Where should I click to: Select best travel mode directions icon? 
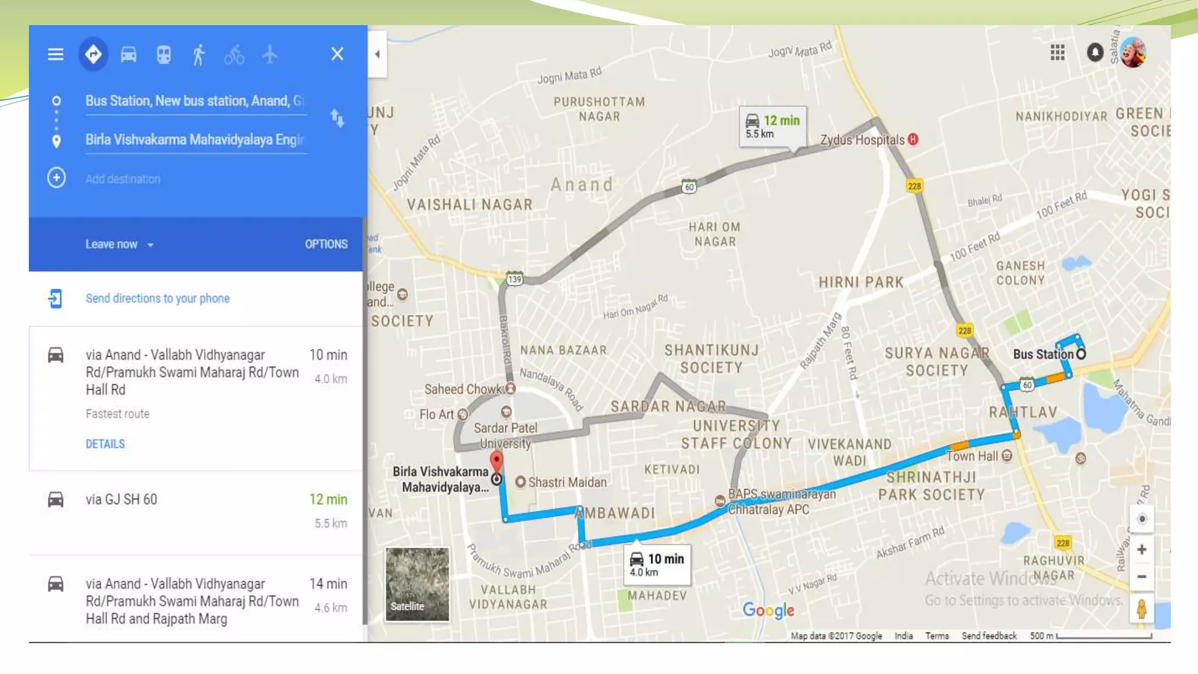(x=94, y=54)
